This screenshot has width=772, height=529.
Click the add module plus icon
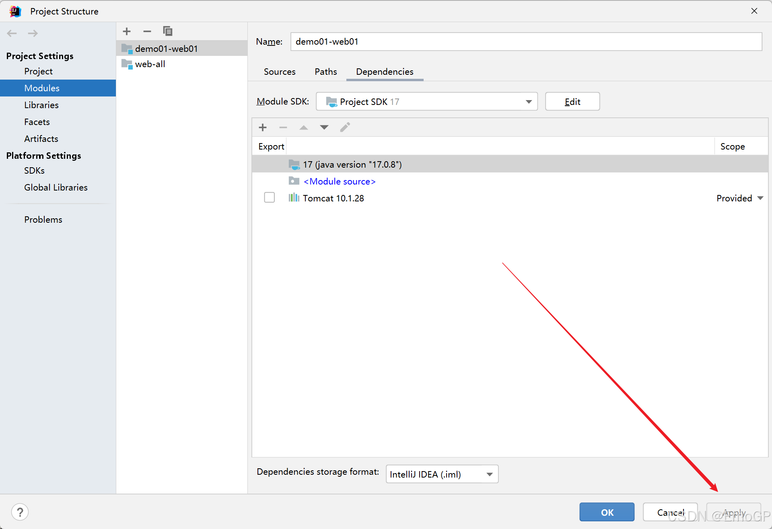(x=127, y=31)
